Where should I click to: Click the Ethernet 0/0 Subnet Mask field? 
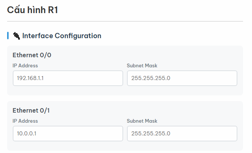(182, 78)
